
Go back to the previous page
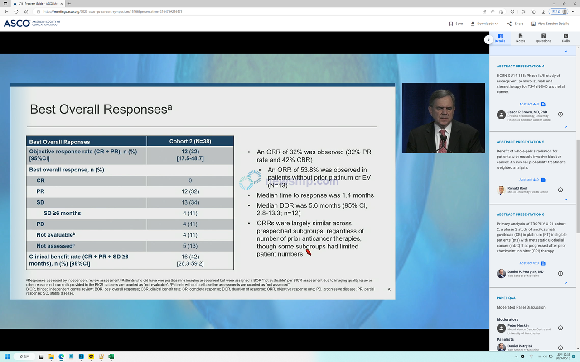6,11
